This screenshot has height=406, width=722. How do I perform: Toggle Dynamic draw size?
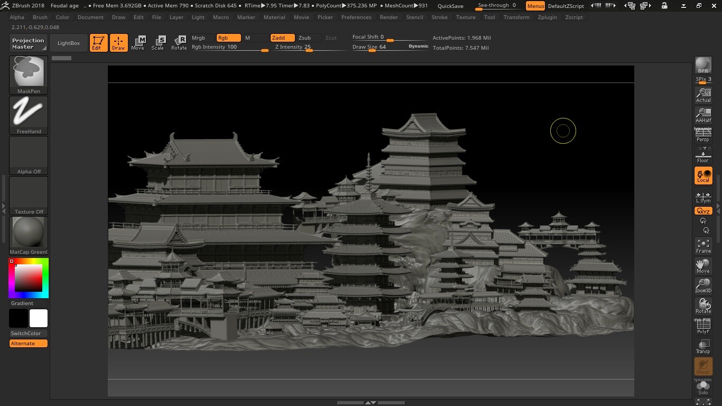click(418, 47)
